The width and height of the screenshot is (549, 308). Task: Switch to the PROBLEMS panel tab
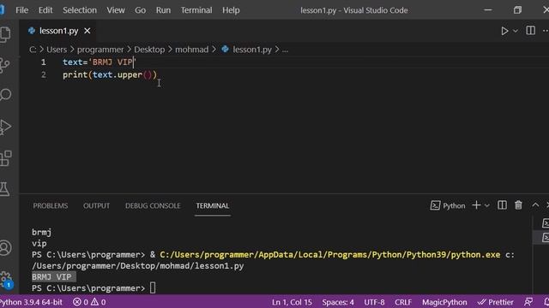click(x=51, y=205)
